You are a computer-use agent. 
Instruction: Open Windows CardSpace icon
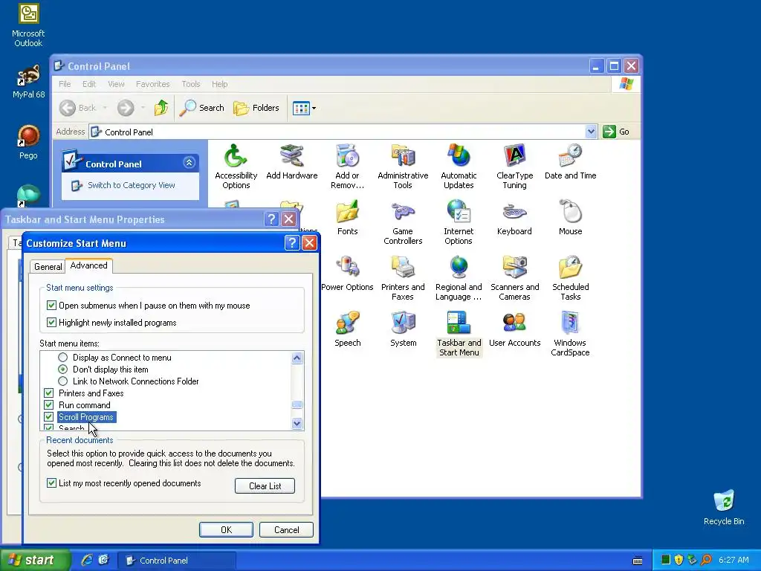pyautogui.click(x=570, y=334)
